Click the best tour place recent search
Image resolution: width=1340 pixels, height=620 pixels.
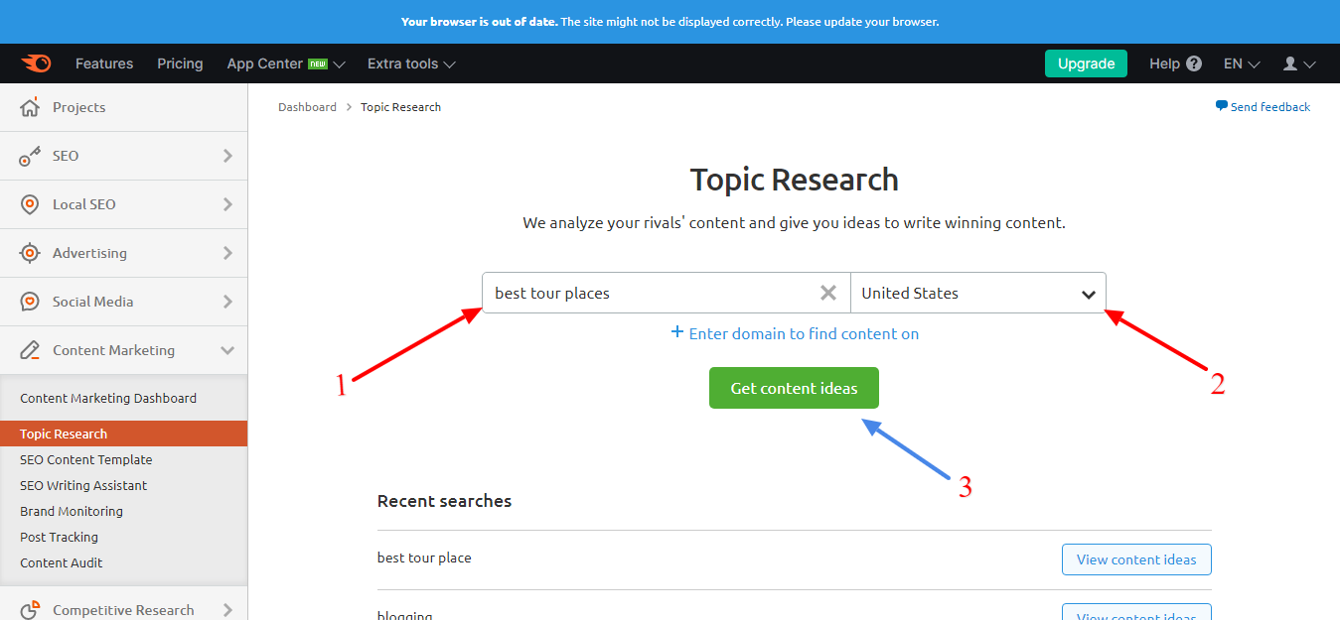(x=424, y=558)
